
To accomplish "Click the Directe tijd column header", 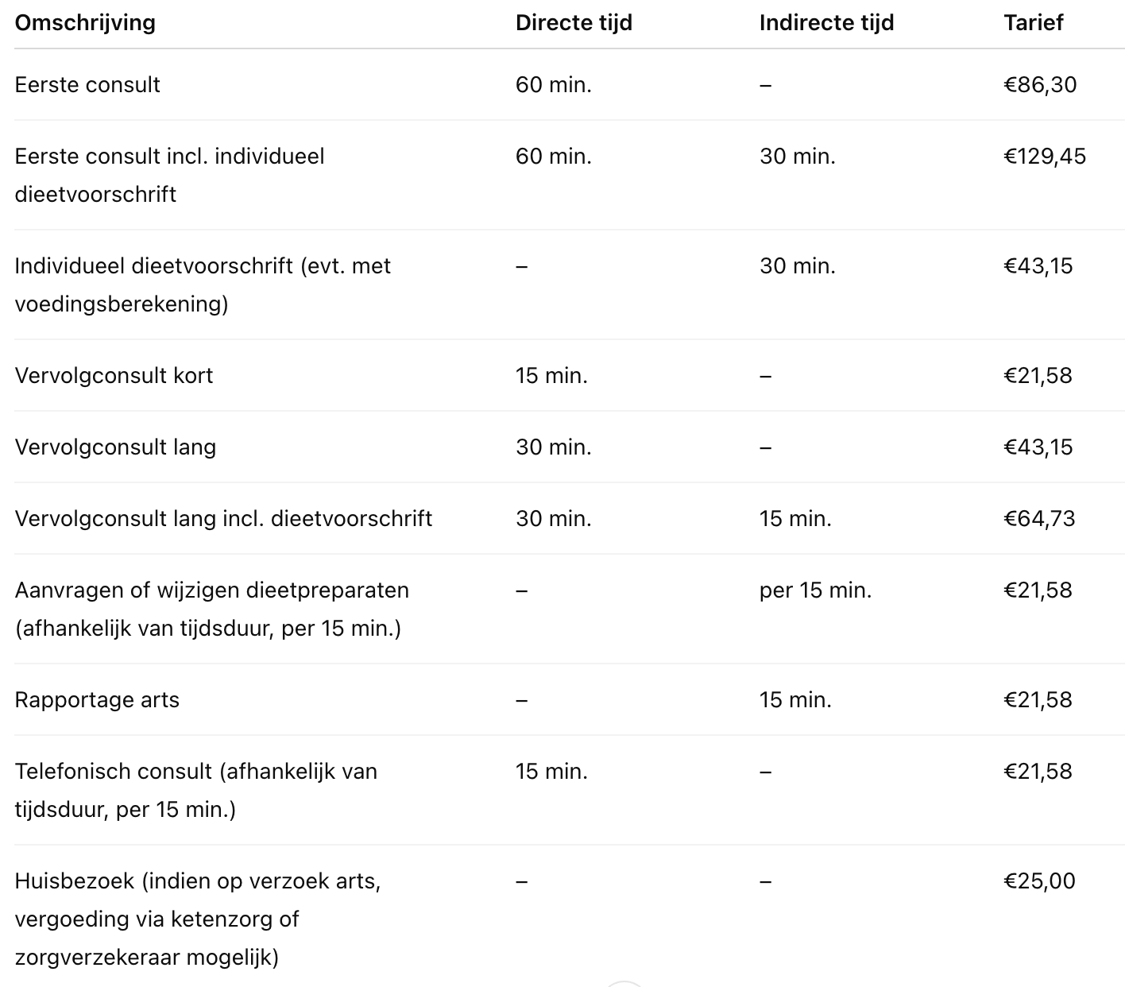I will (x=574, y=22).
